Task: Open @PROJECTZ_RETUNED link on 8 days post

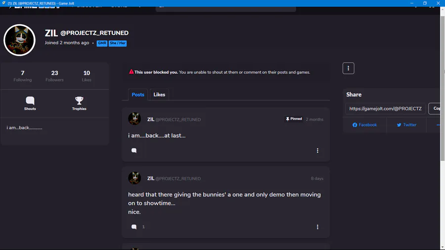Action: [178, 178]
